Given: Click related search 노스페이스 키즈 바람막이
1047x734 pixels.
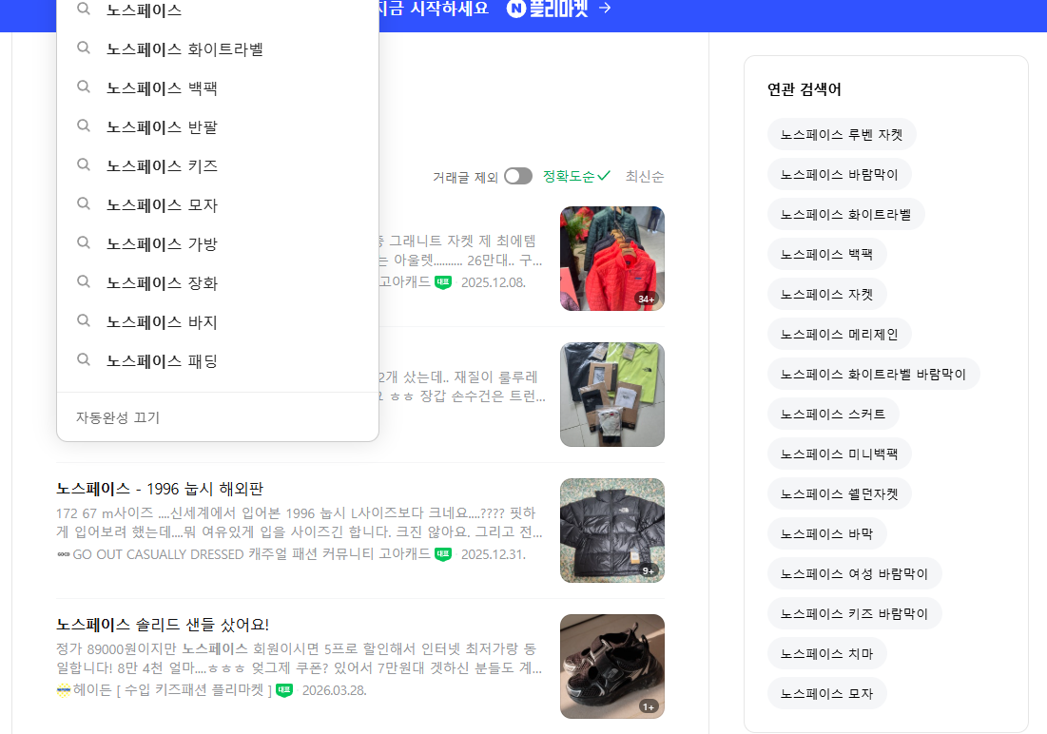Looking at the screenshot, I should [x=855, y=614].
